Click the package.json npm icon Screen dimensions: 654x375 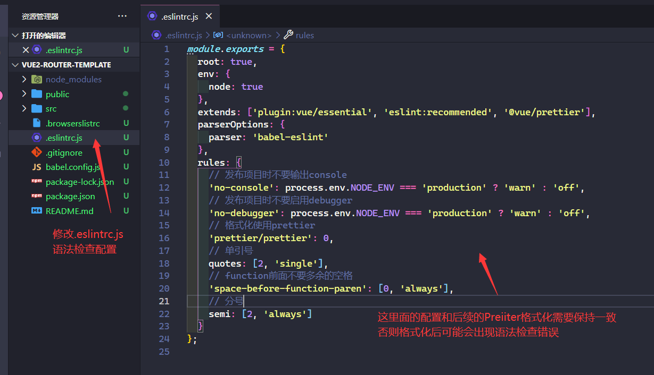(37, 196)
